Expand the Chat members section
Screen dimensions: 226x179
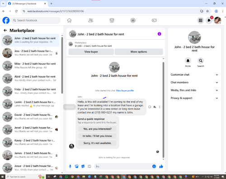tap(194, 82)
